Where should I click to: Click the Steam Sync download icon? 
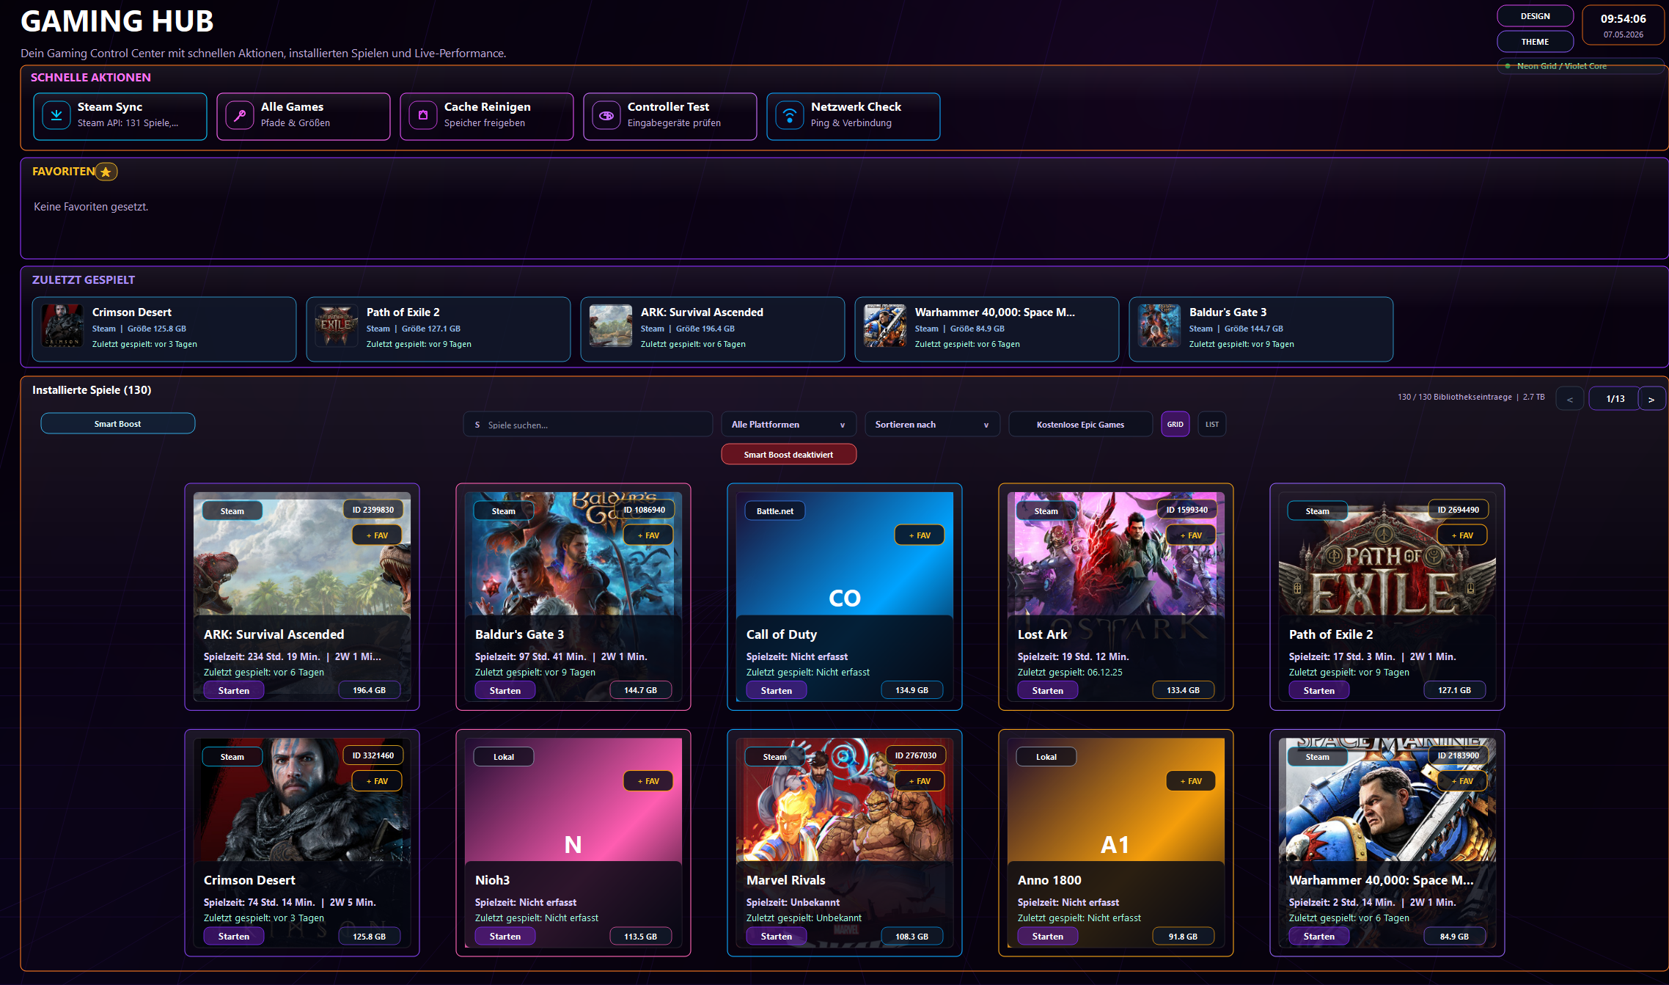56,115
